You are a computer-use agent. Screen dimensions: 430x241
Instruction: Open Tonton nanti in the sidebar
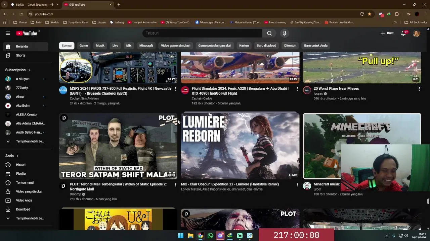click(26, 182)
